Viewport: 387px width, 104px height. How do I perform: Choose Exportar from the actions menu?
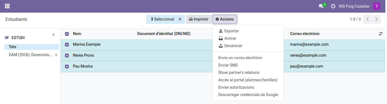click(x=248, y=31)
